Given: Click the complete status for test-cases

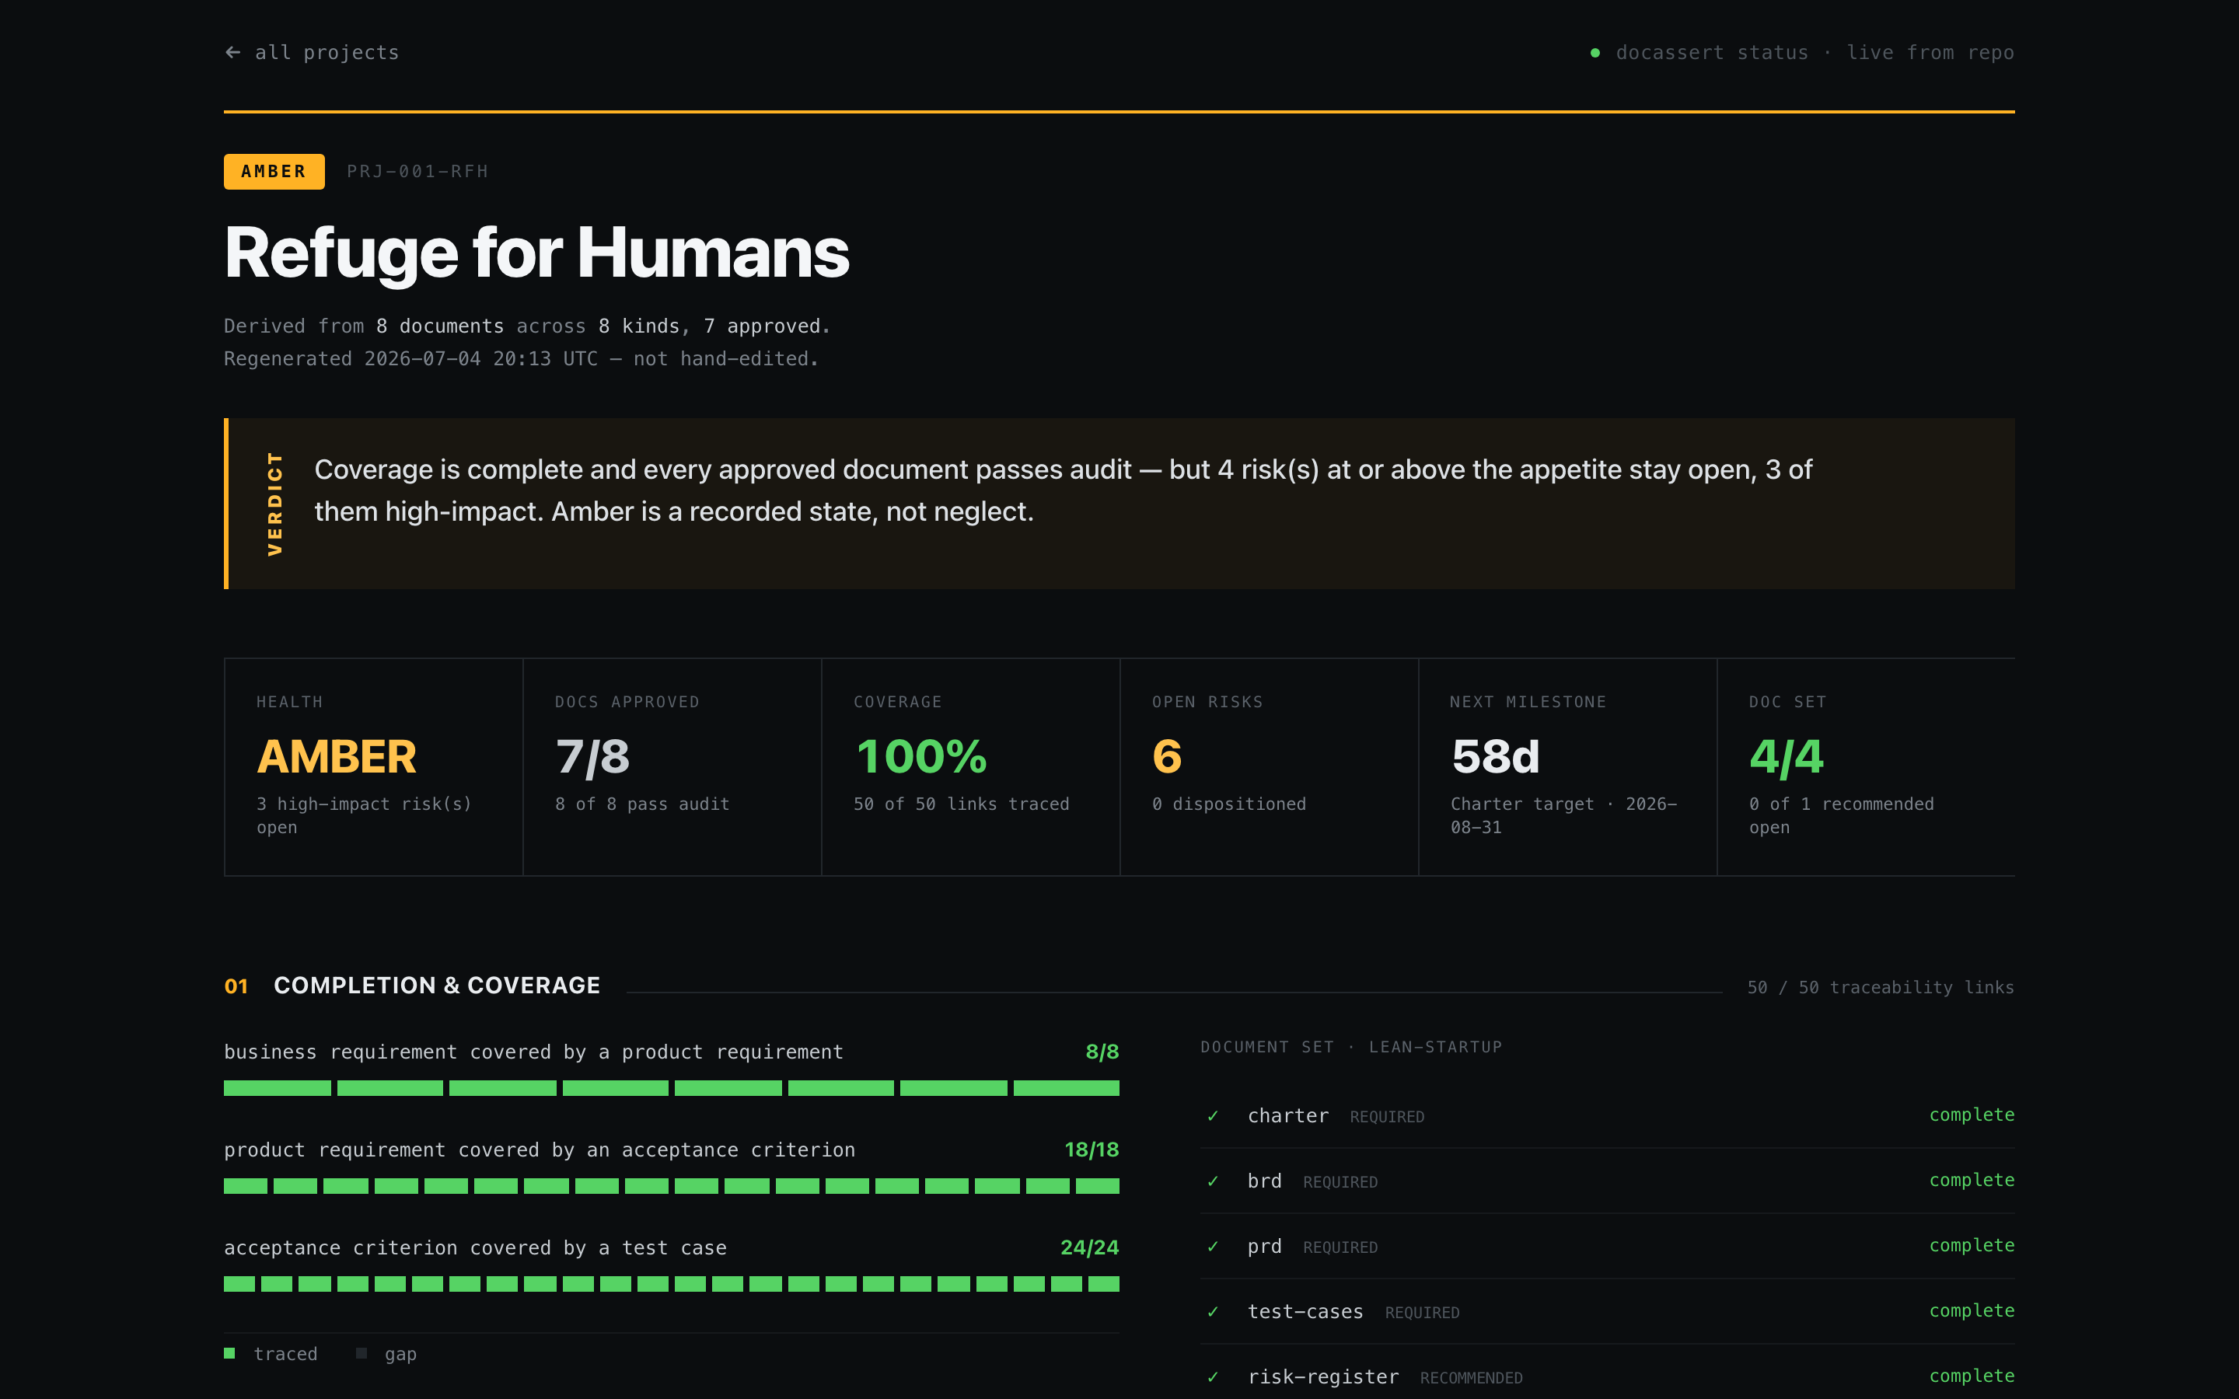Looking at the screenshot, I should tap(1972, 1311).
